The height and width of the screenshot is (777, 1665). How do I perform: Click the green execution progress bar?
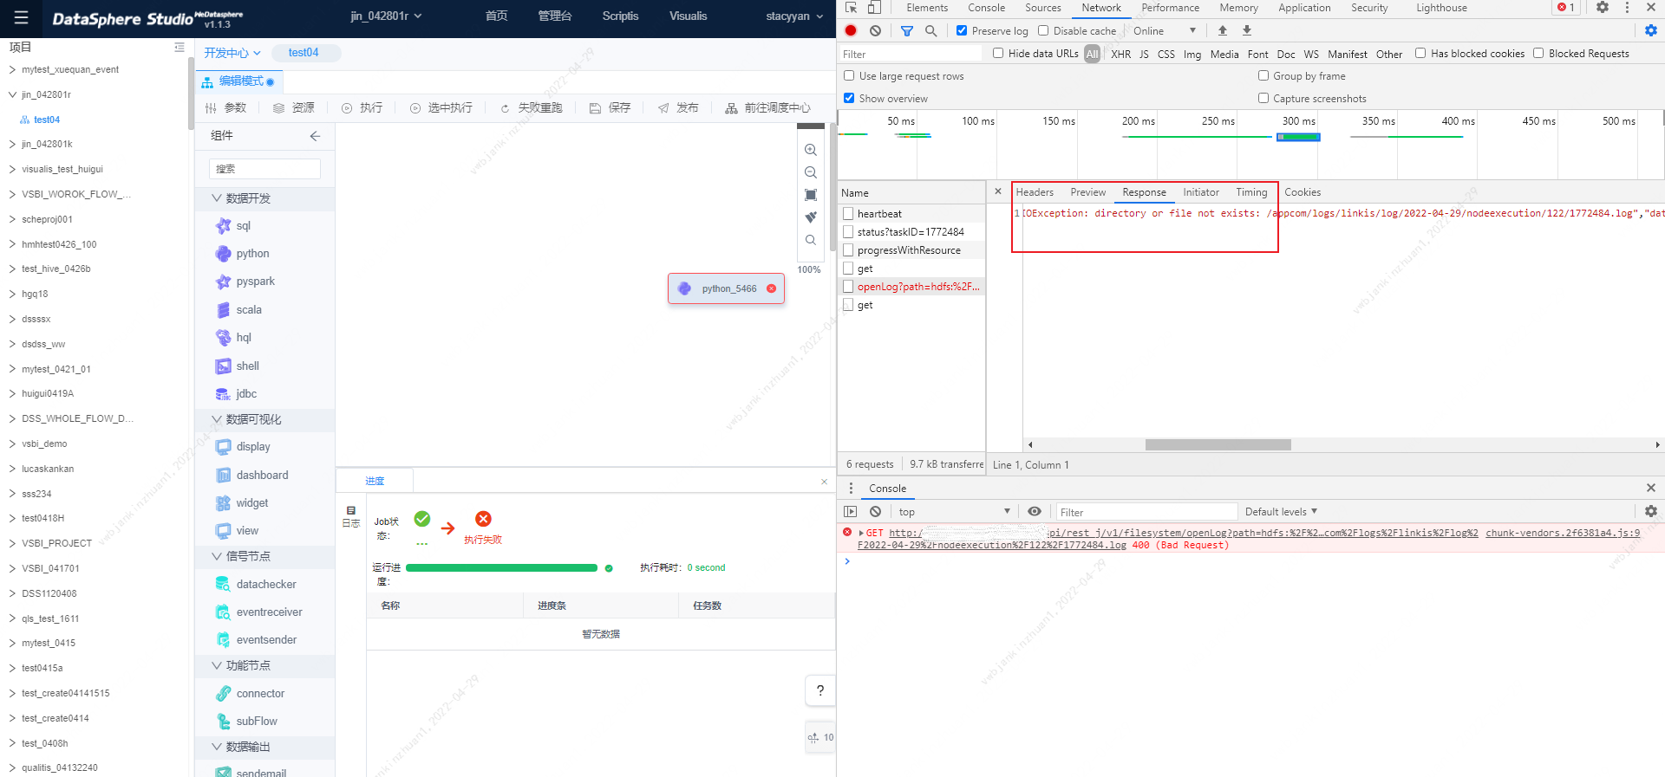tap(501, 568)
